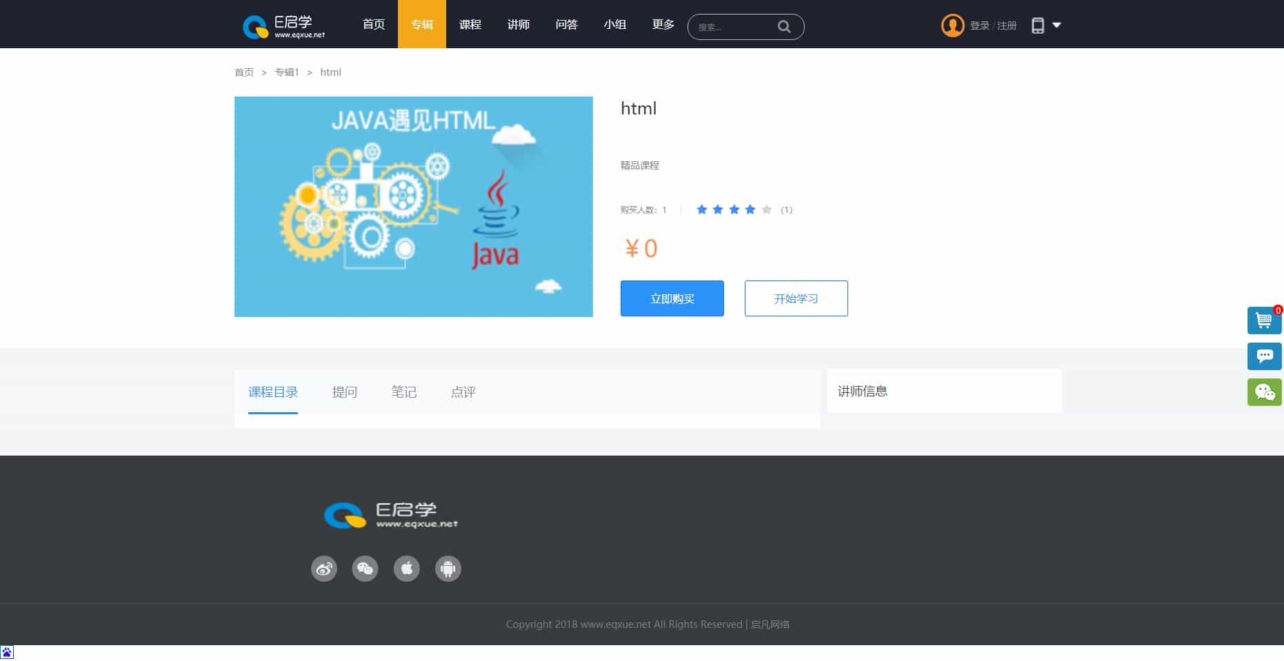Click the E启学 logo in header
1284x661 pixels.
(x=283, y=26)
